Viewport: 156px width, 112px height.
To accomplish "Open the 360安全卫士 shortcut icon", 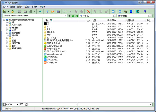I will point(45,43).
